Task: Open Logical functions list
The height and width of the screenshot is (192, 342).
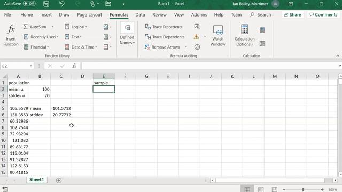Action: [x=76, y=27]
